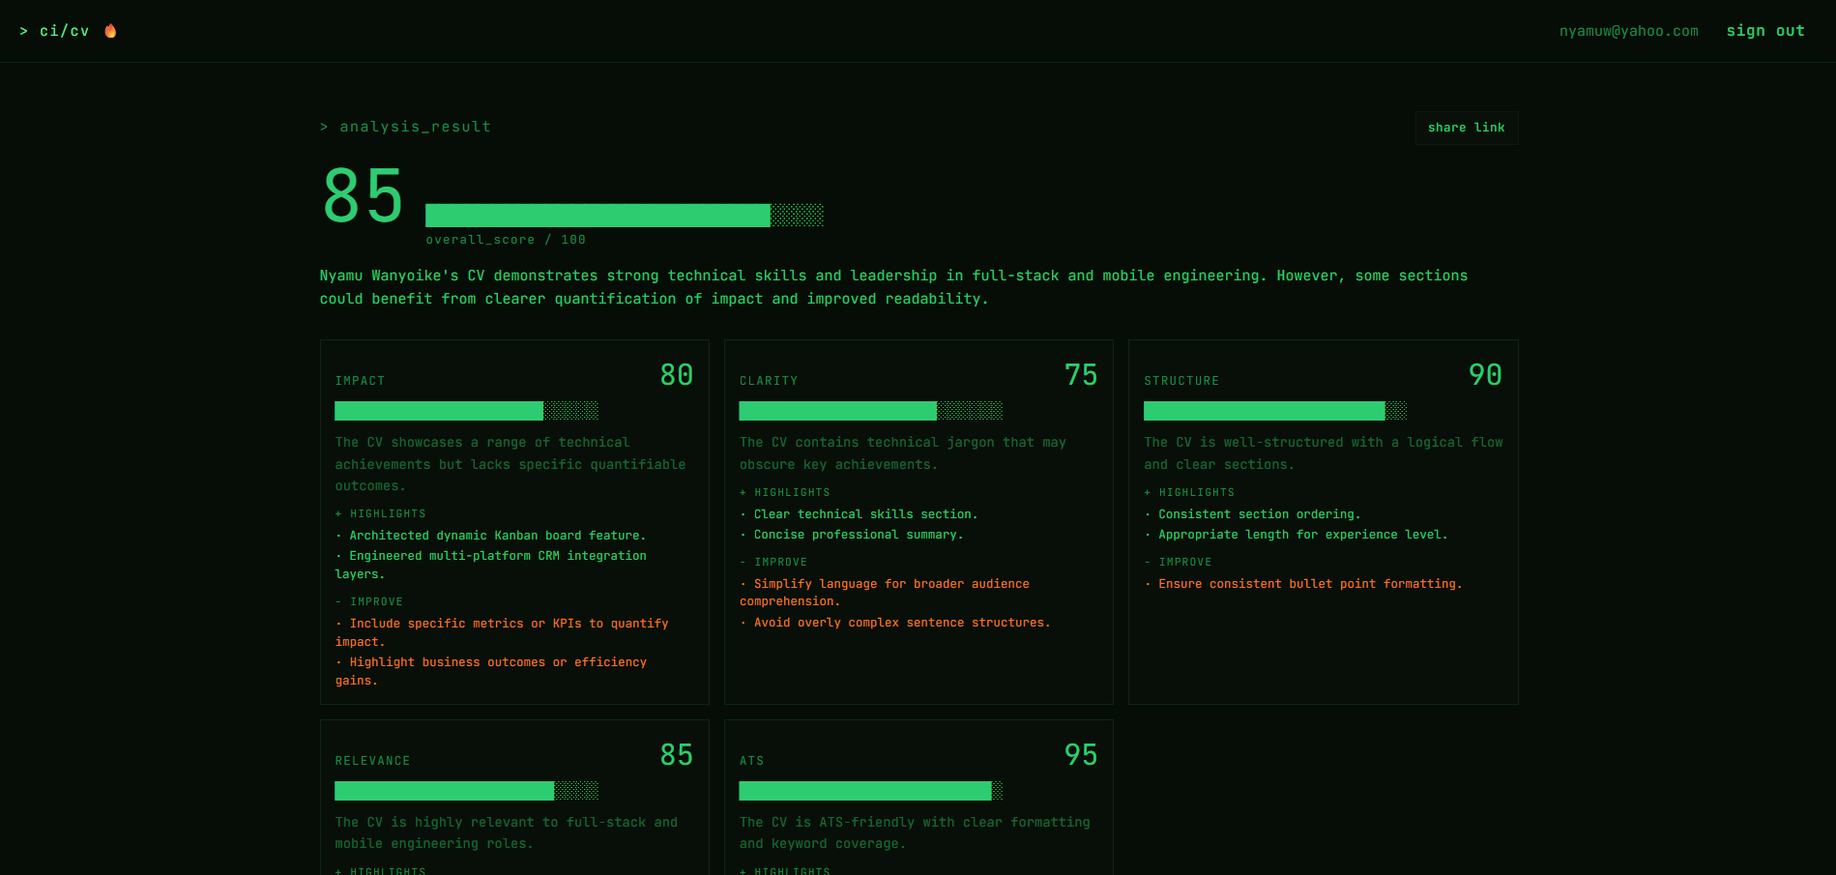Click the RELEVANCE card title
This screenshot has height=875, width=1836.
click(372, 761)
